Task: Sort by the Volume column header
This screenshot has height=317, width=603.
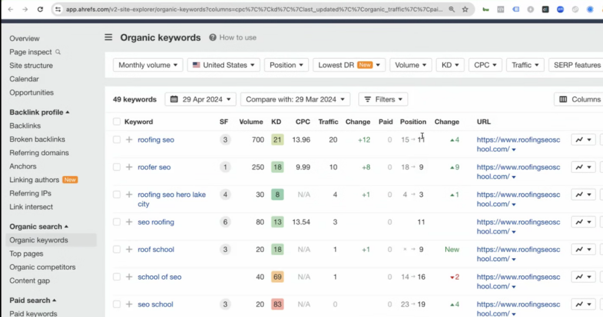Action: 251,121
